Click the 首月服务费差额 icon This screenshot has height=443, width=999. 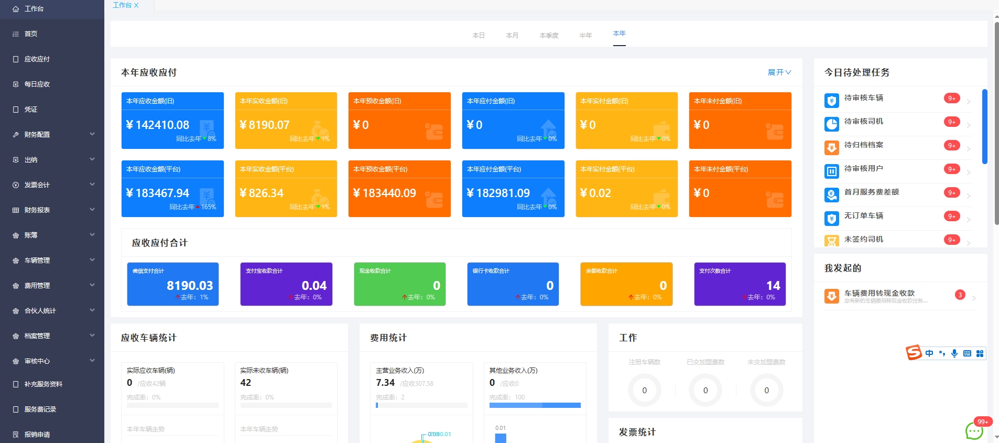point(831,195)
